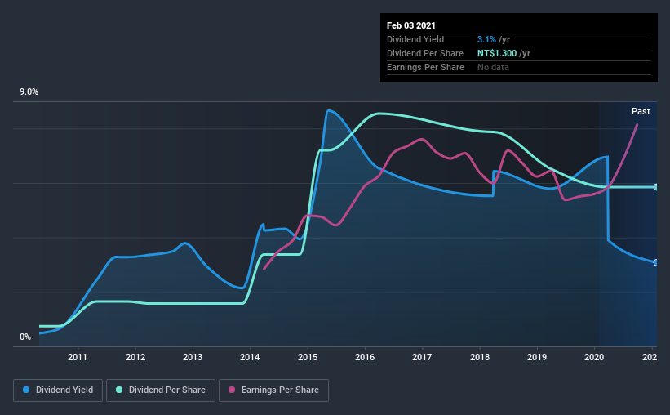Click the 2011 x-axis label

coord(78,357)
